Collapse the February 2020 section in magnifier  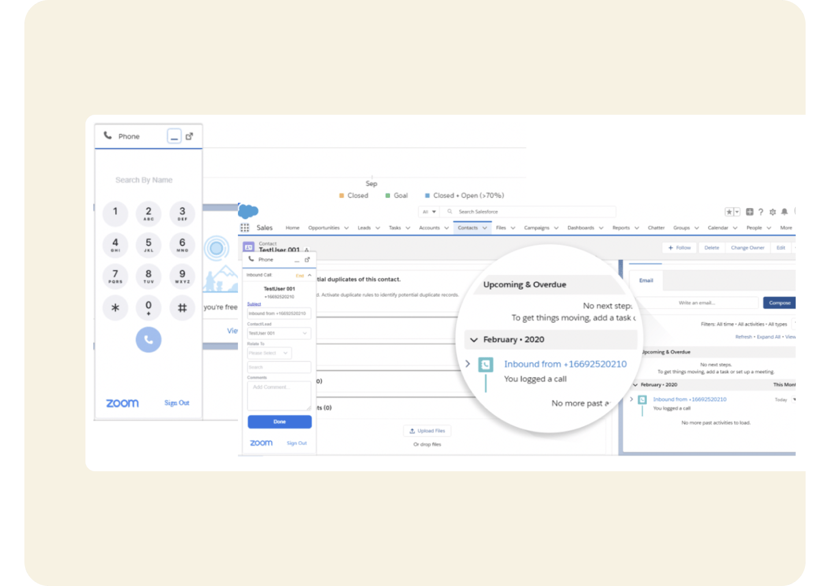coord(474,340)
